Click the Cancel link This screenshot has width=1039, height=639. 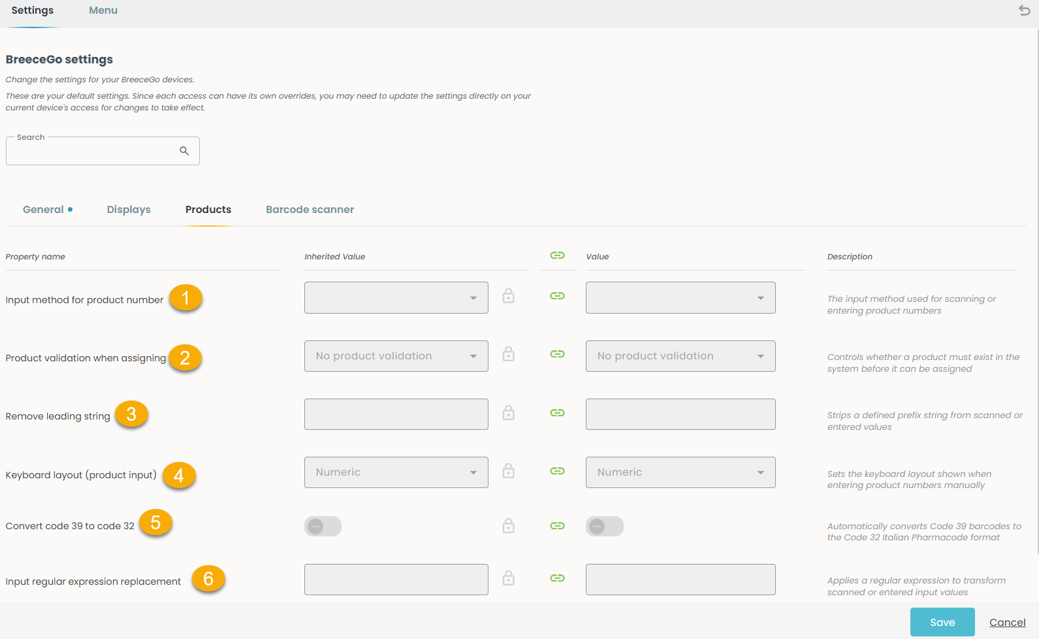coord(1008,623)
